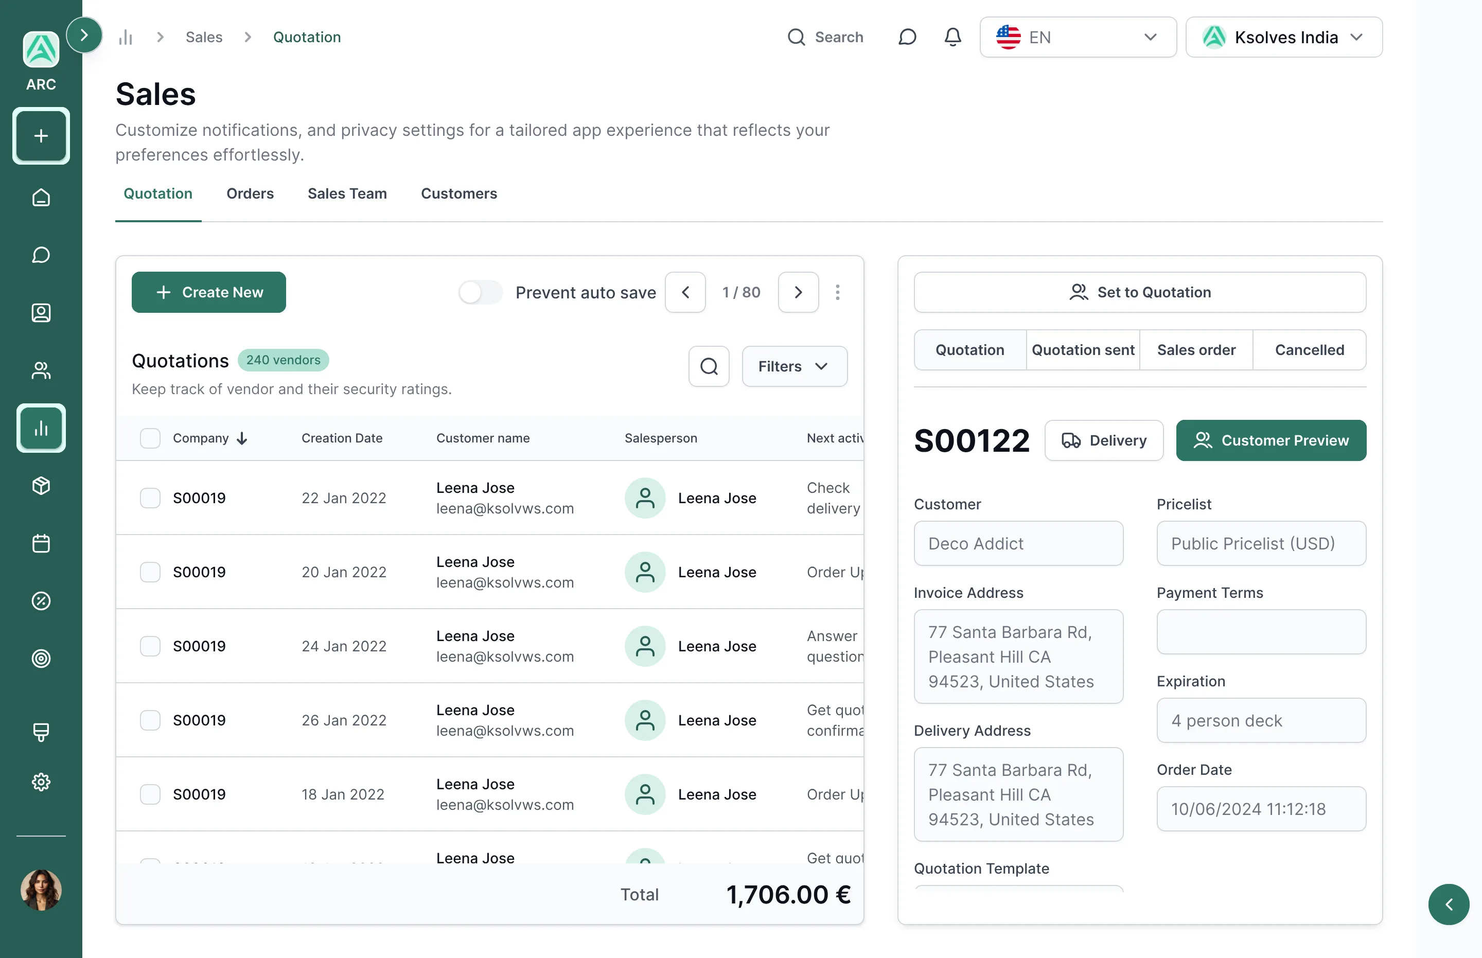Toggle the Prevent auto save switch
This screenshot has height=958, width=1482.
[x=480, y=292]
